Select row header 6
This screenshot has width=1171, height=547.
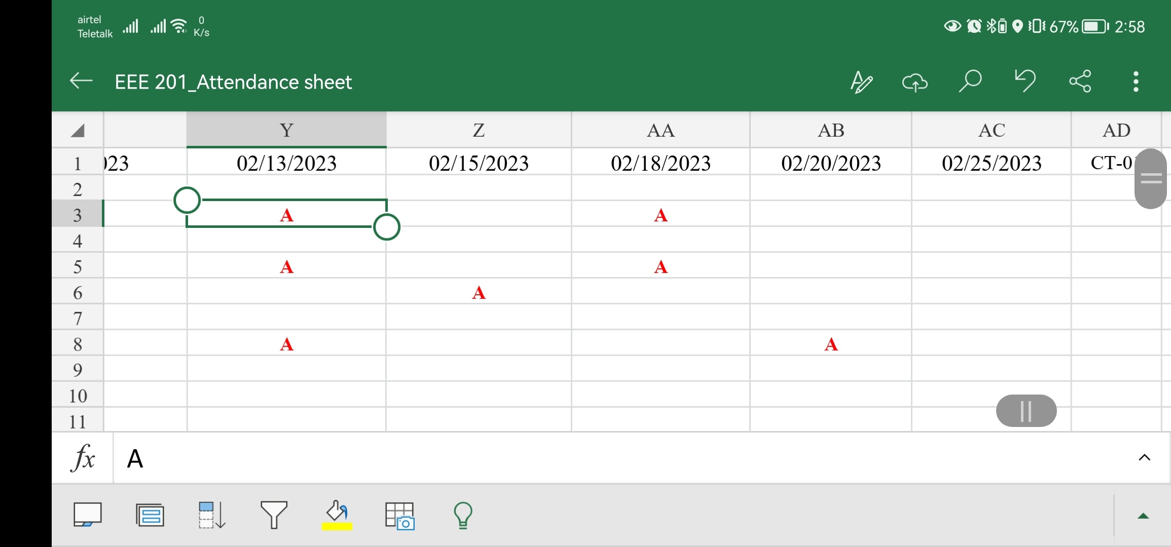pyautogui.click(x=78, y=293)
